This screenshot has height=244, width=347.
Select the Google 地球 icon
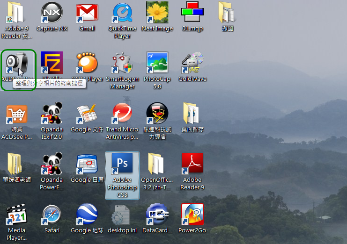coord(87,214)
